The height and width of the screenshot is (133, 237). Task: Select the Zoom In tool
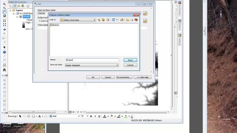(4, 4)
